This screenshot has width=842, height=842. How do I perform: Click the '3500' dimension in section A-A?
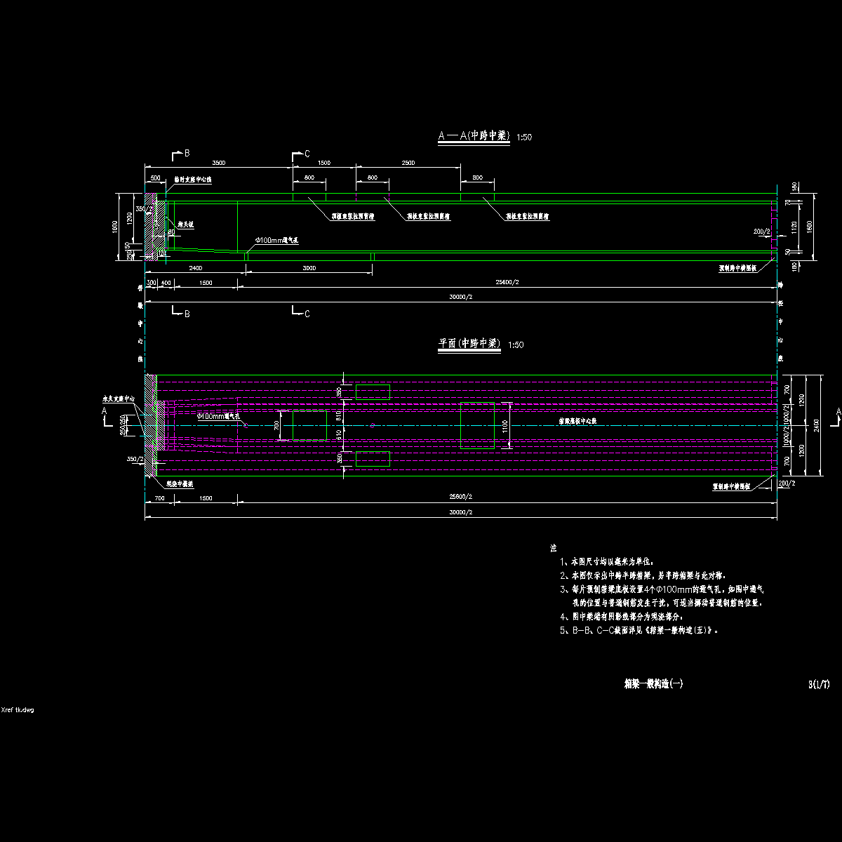pos(218,163)
